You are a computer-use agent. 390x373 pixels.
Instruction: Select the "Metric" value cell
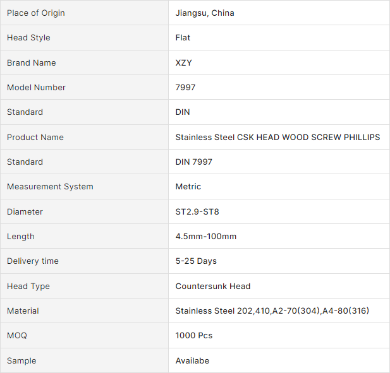[x=188, y=187]
